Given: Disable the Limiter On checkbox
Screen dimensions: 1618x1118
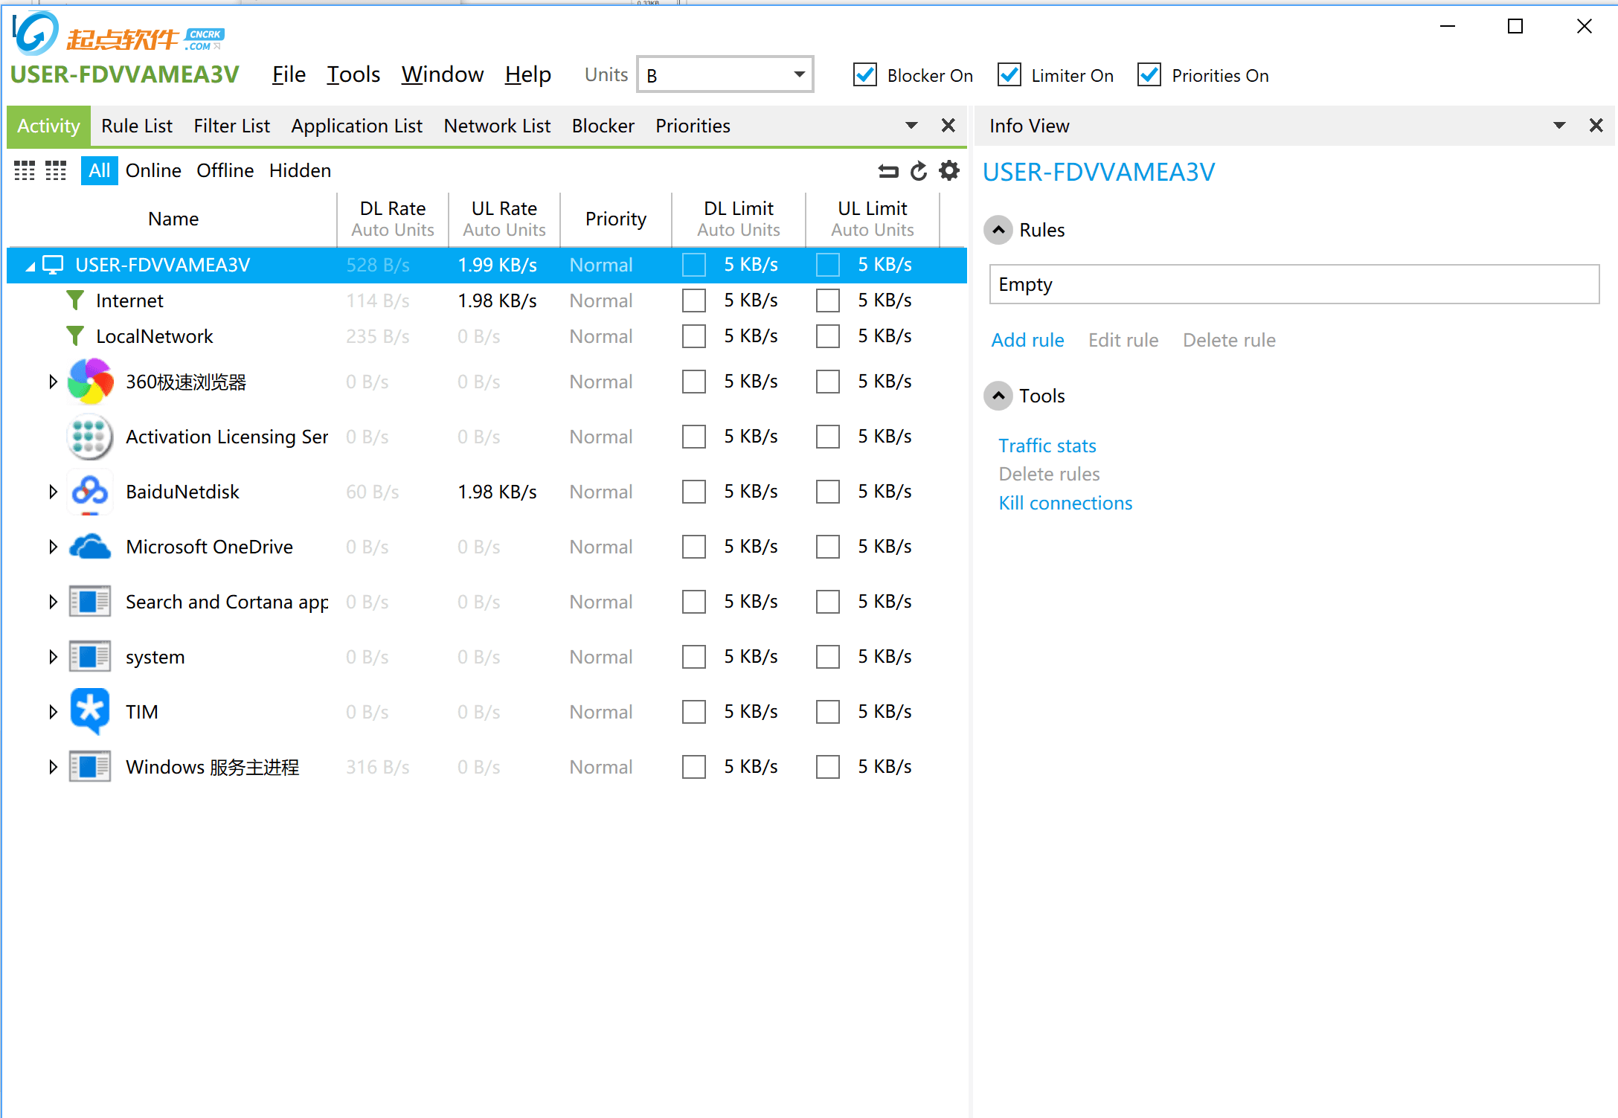Looking at the screenshot, I should [x=1009, y=75].
